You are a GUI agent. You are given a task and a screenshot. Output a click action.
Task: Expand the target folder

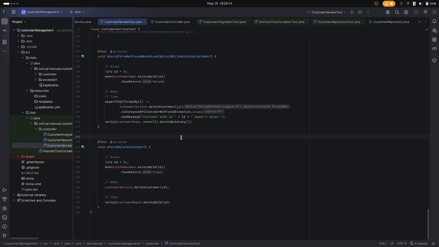pos(18,156)
